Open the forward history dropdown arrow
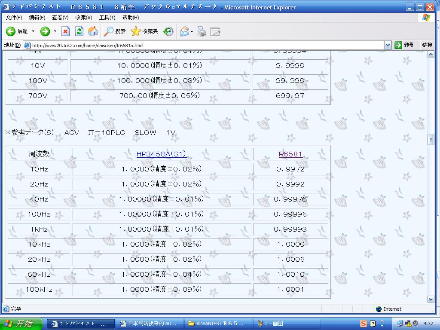 click(55, 31)
